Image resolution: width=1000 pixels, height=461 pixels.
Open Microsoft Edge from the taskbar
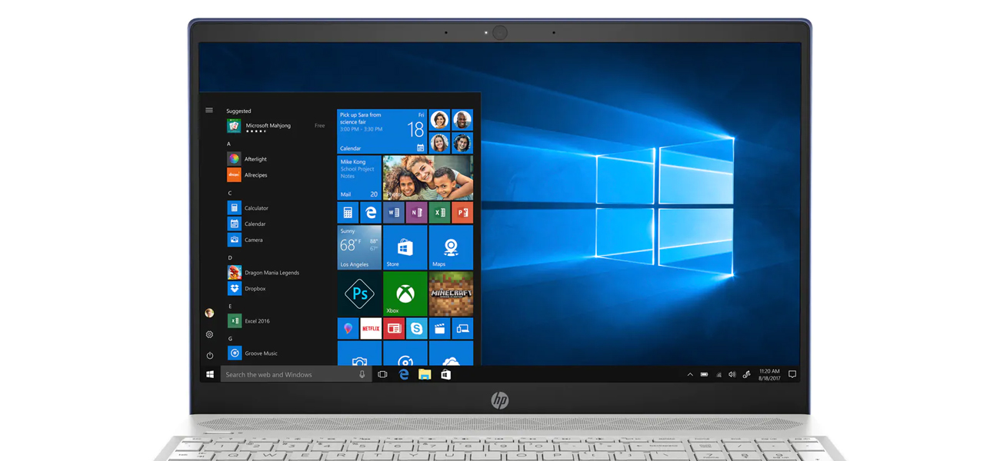tap(404, 375)
